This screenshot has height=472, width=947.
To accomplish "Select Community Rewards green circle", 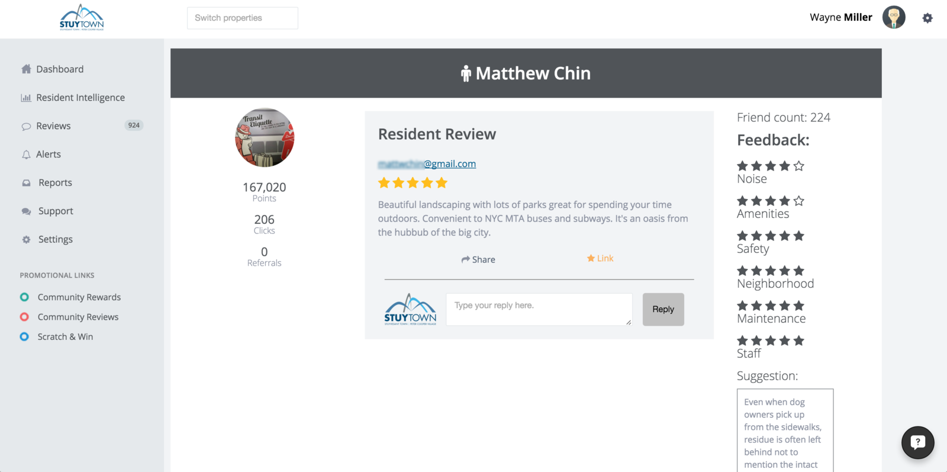I will (x=24, y=297).
